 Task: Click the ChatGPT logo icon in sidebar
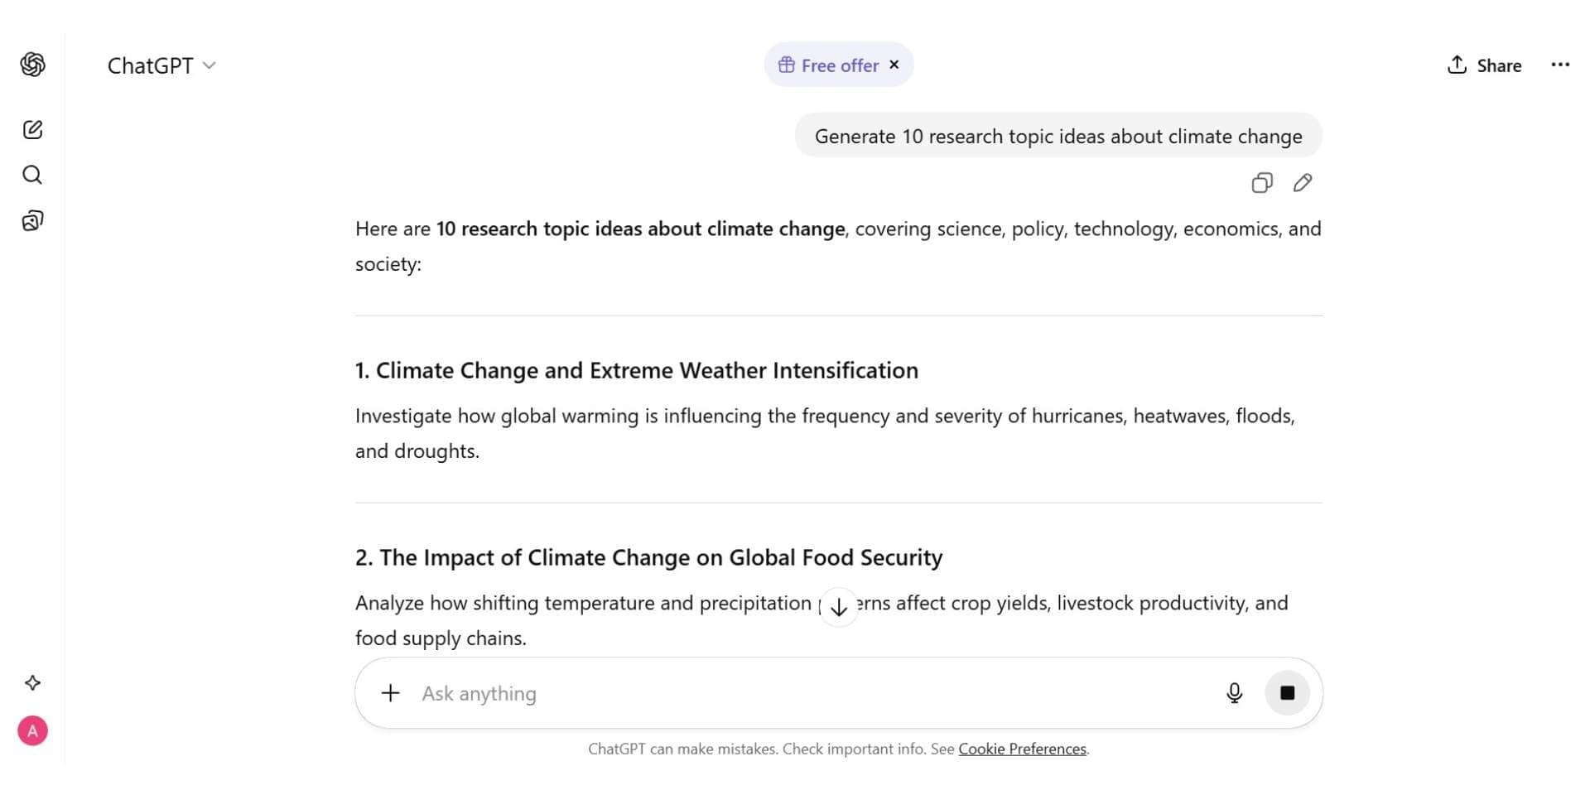[x=32, y=65]
